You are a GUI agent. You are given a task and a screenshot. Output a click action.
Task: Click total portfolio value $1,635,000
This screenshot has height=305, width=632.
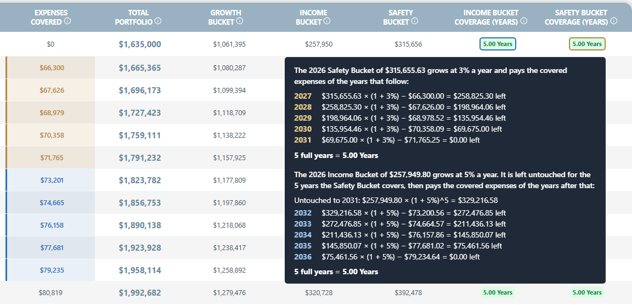[140, 44]
